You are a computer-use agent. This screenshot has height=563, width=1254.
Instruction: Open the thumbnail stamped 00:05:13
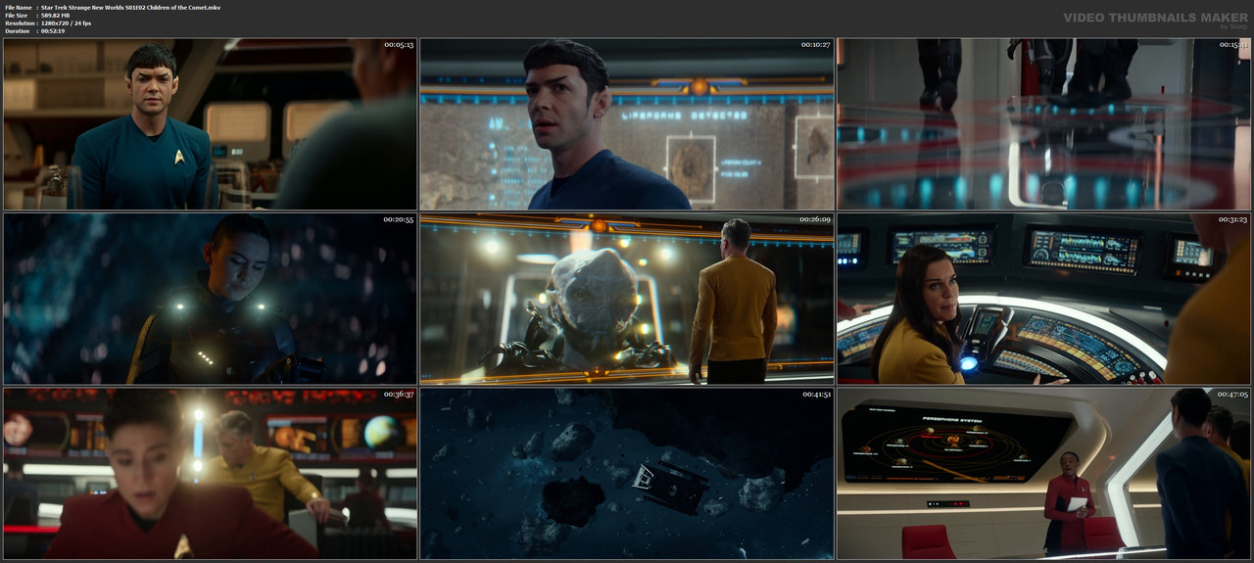210,124
